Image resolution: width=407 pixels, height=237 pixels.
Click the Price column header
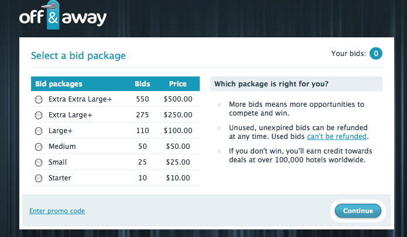pos(178,84)
